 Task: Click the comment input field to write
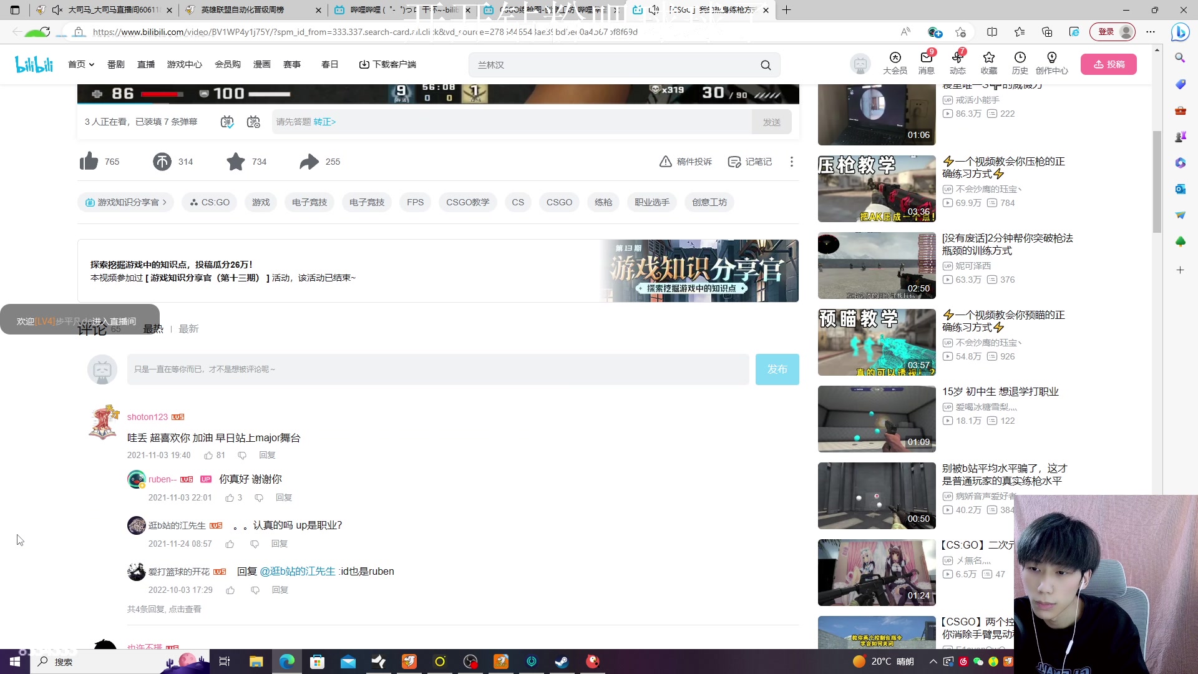coord(437,369)
